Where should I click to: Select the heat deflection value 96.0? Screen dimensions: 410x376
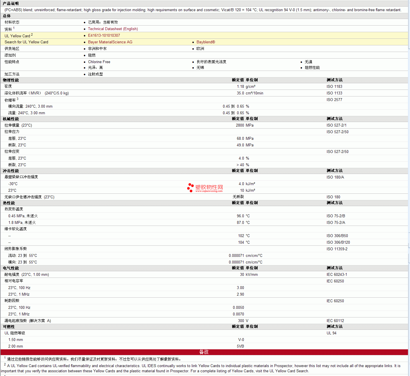click(x=241, y=216)
